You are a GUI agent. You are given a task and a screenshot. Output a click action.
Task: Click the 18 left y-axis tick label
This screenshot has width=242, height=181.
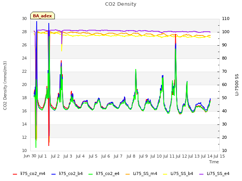tap(24, 98)
